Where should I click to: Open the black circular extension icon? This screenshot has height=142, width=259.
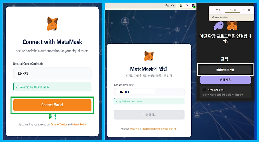click(x=181, y=6)
